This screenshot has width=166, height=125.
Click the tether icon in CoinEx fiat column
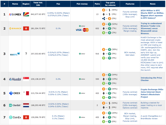(82, 117)
